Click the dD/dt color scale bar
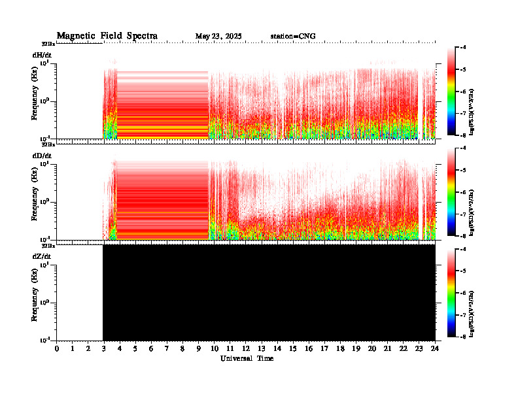The width and height of the screenshot is (518, 400). (x=451, y=192)
